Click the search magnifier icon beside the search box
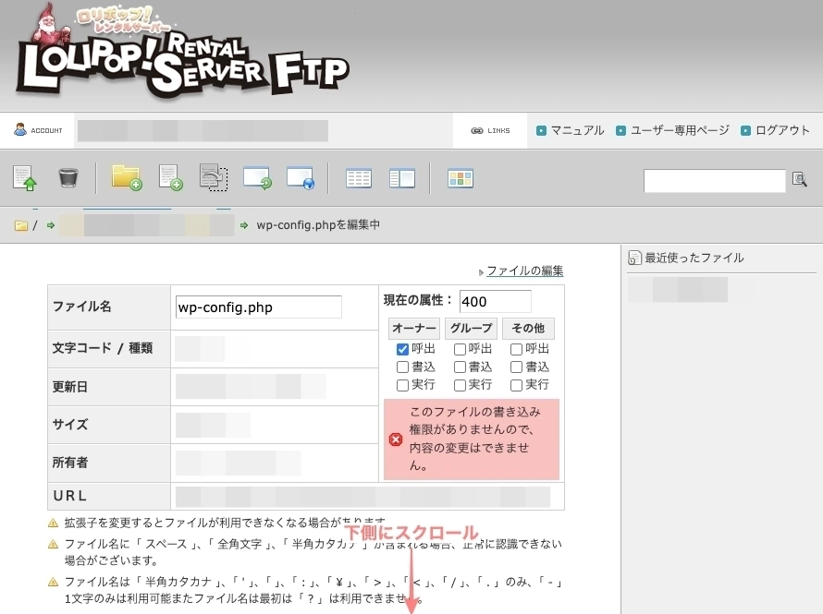The image size is (823, 614). [799, 180]
